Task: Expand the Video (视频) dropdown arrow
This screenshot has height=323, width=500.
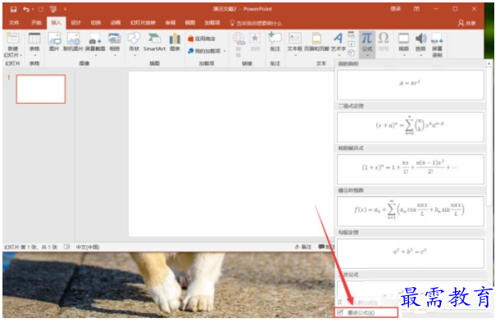Action: (404, 56)
